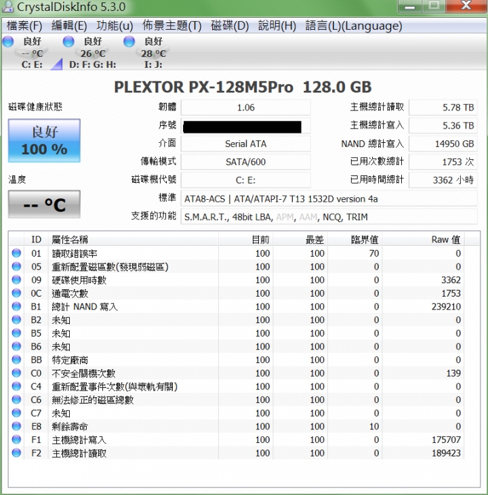Click the -- °C temperature button

tap(44, 205)
